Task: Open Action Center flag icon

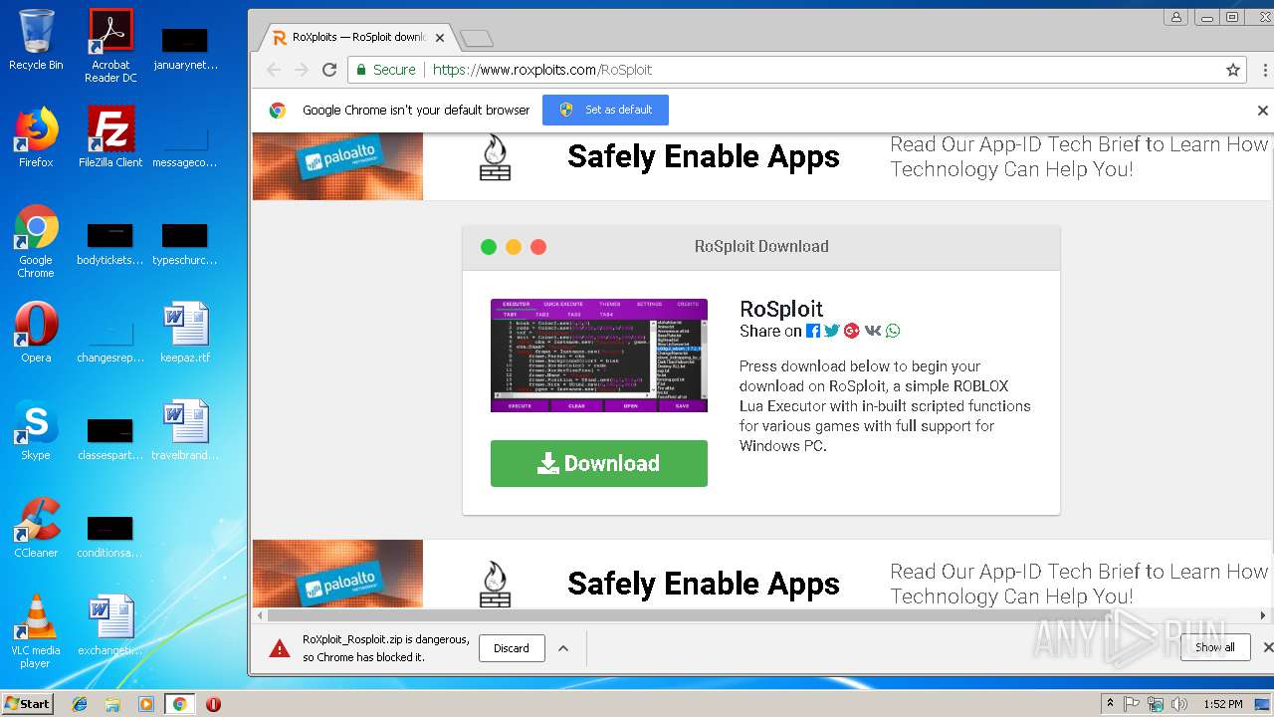Action: click(1132, 704)
